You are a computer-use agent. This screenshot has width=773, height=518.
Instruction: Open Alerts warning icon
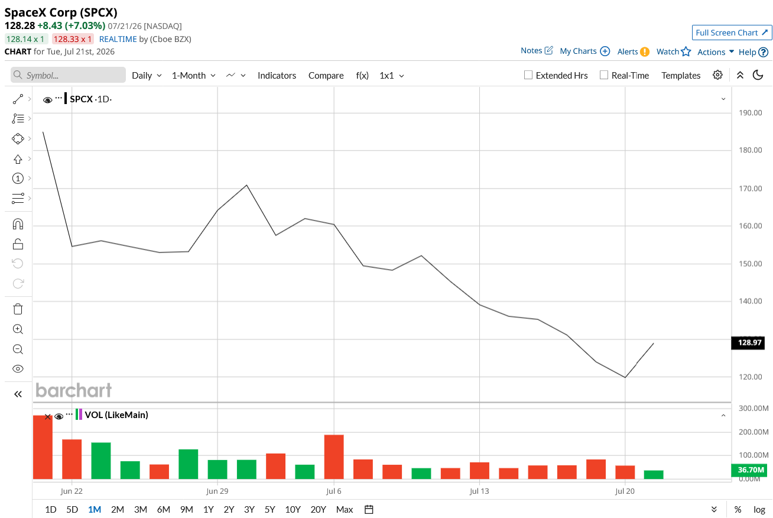645,51
